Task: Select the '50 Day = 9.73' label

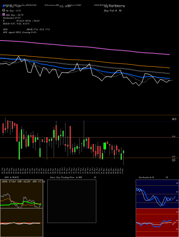Action: point(13,11)
